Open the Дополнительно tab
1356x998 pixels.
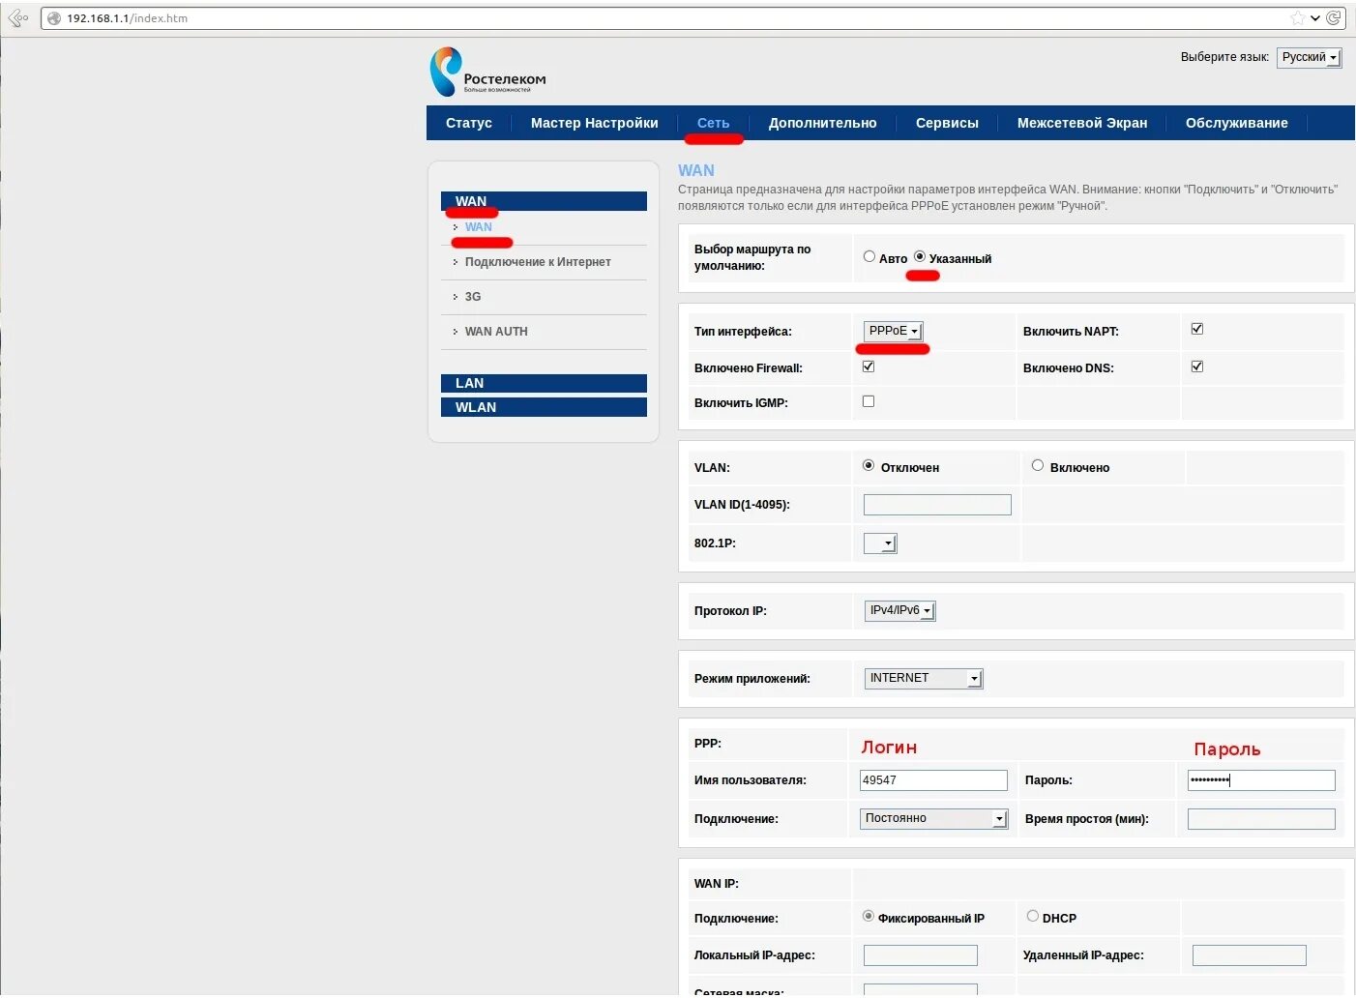(x=823, y=123)
